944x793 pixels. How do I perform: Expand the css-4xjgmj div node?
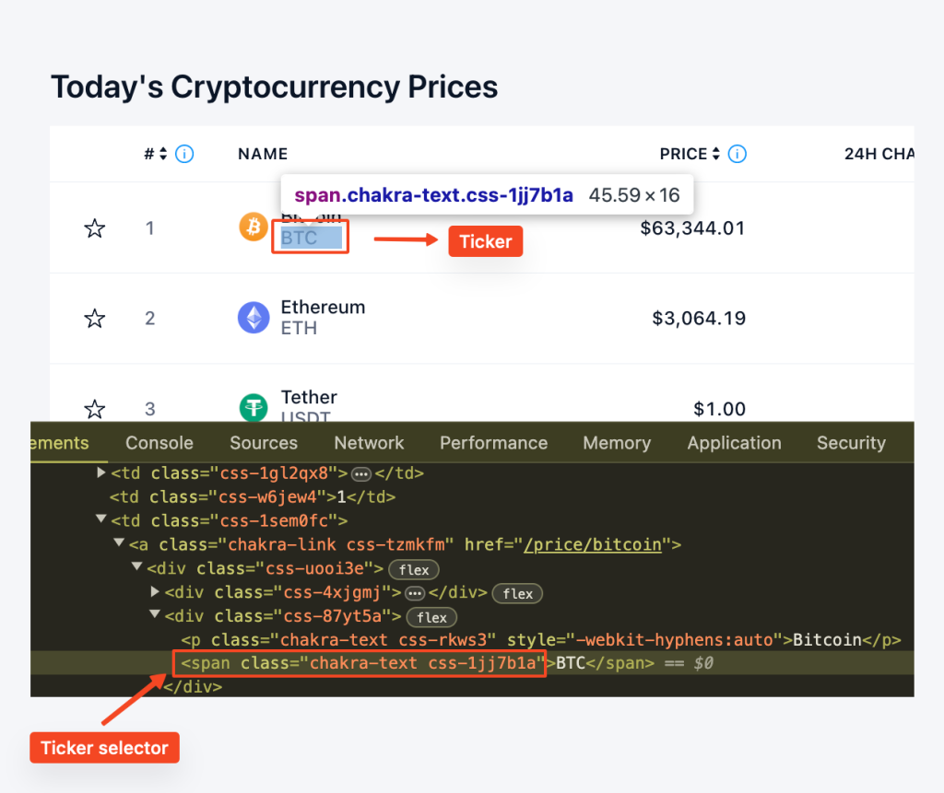(155, 591)
